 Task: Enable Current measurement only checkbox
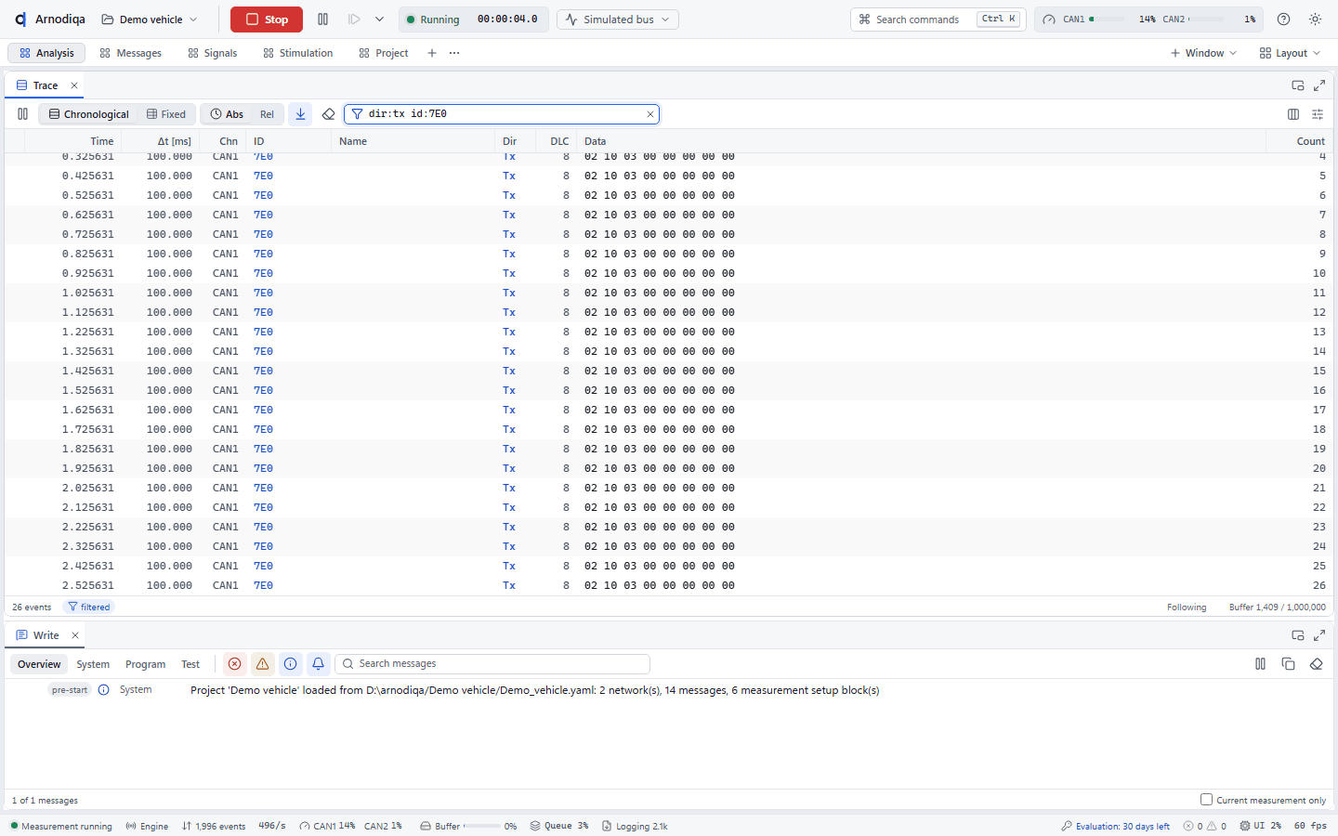coord(1206,800)
